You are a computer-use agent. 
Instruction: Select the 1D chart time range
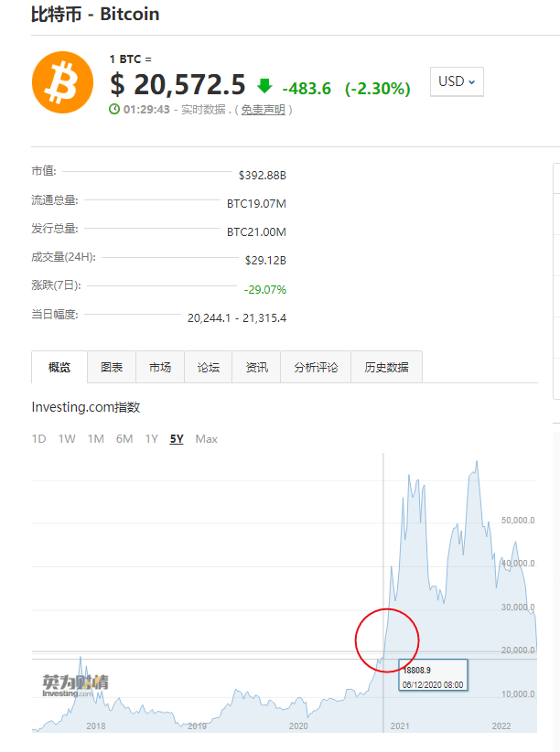click(x=38, y=439)
